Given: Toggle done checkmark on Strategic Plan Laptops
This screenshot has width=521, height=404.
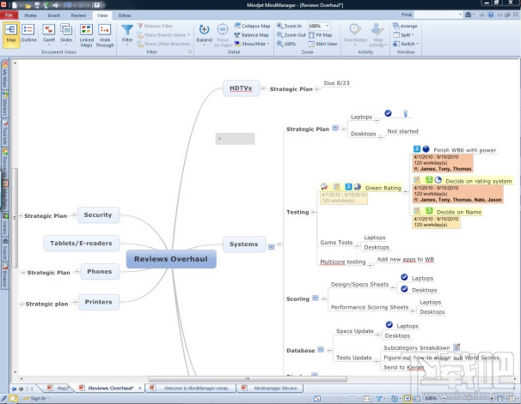Looking at the screenshot, I should 388,113.
